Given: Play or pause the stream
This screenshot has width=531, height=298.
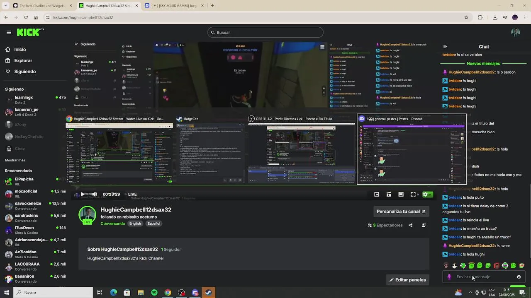Looking at the screenshot, I should point(83,194).
